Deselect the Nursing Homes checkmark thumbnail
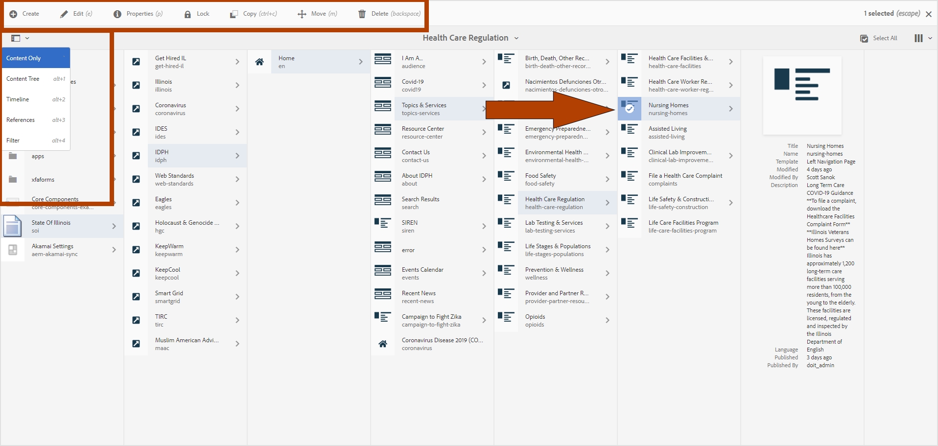The height and width of the screenshot is (446, 938). point(630,109)
